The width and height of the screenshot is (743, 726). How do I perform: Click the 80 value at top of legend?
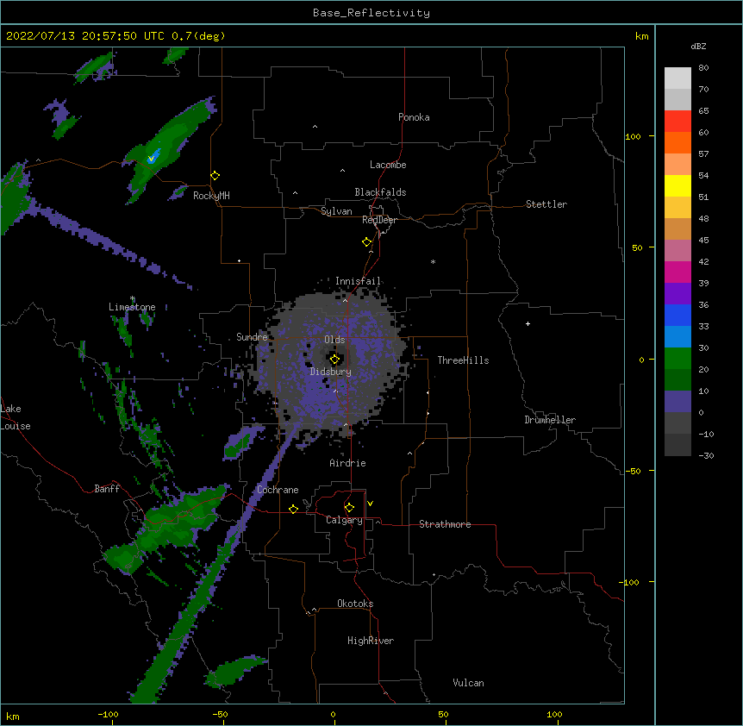[x=703, y=68]
